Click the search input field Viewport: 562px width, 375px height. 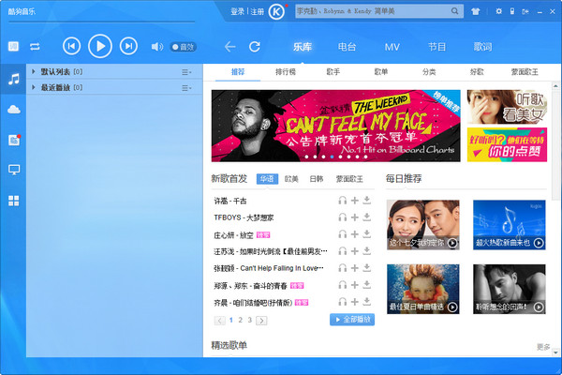coord(373,11)
